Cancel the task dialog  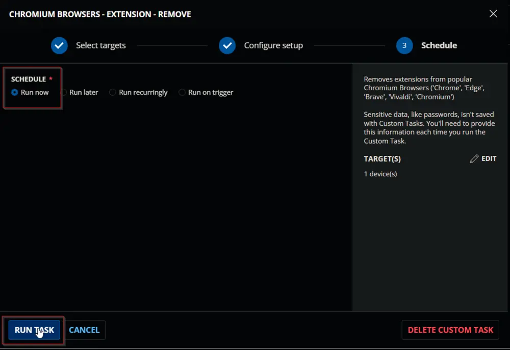click(84, 330)
